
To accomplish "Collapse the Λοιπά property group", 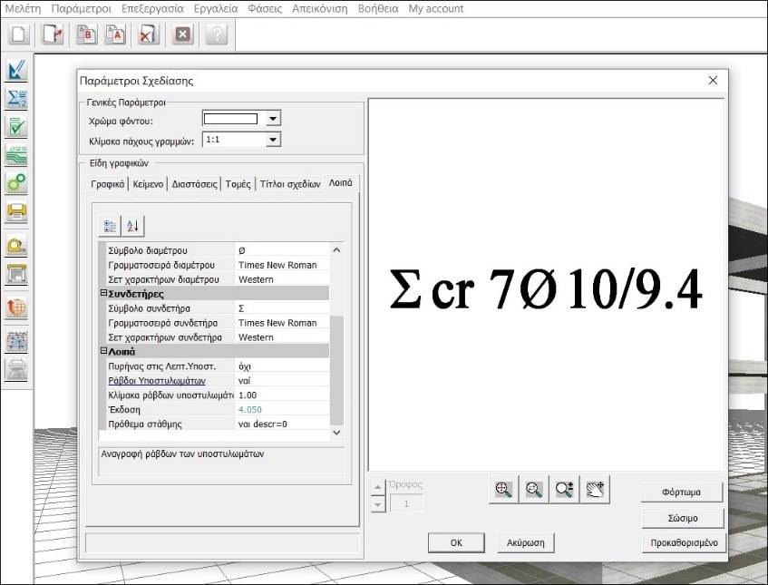I will [103, 351].
